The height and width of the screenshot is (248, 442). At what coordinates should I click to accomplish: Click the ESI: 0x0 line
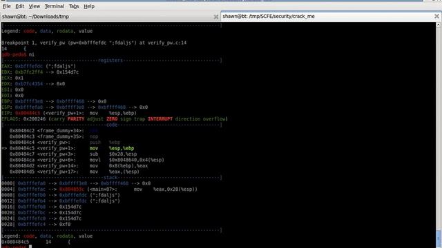coord(12,90)
